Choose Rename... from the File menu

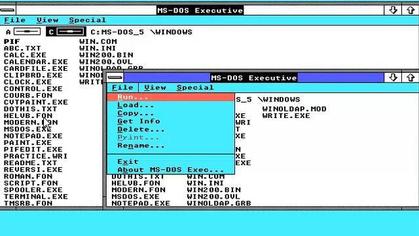(x=171, y=146)
